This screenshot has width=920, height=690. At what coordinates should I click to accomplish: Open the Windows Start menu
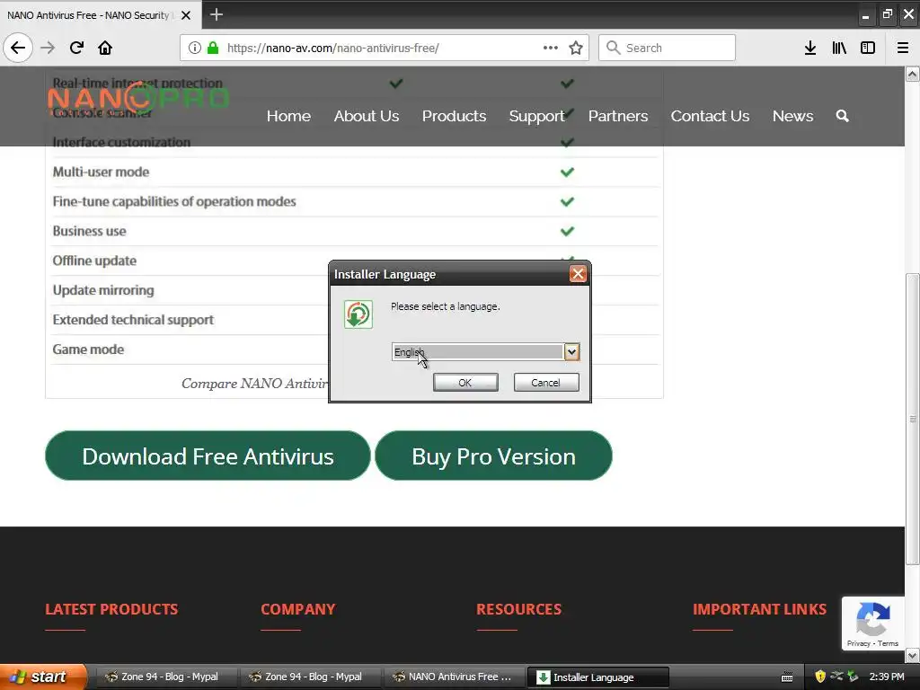(x=42, y=677)
